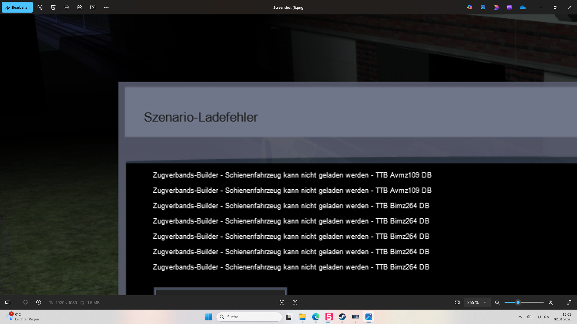Open Steam from the taskbar
The image size is (577, 324).
[x=342, y=317]
